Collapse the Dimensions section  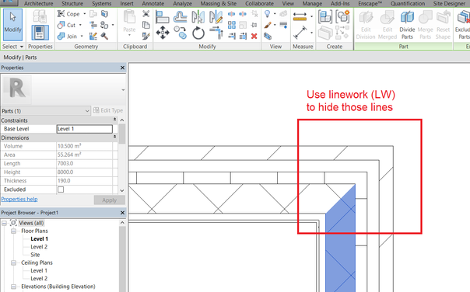coord(115,137)
